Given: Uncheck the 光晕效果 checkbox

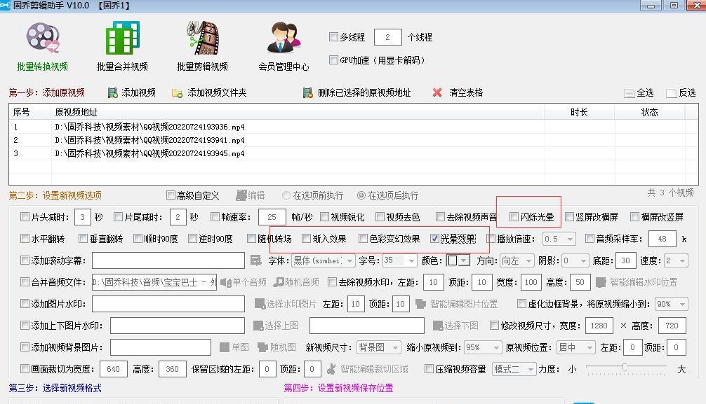Looking at the screenshot, I should [435, 239].
